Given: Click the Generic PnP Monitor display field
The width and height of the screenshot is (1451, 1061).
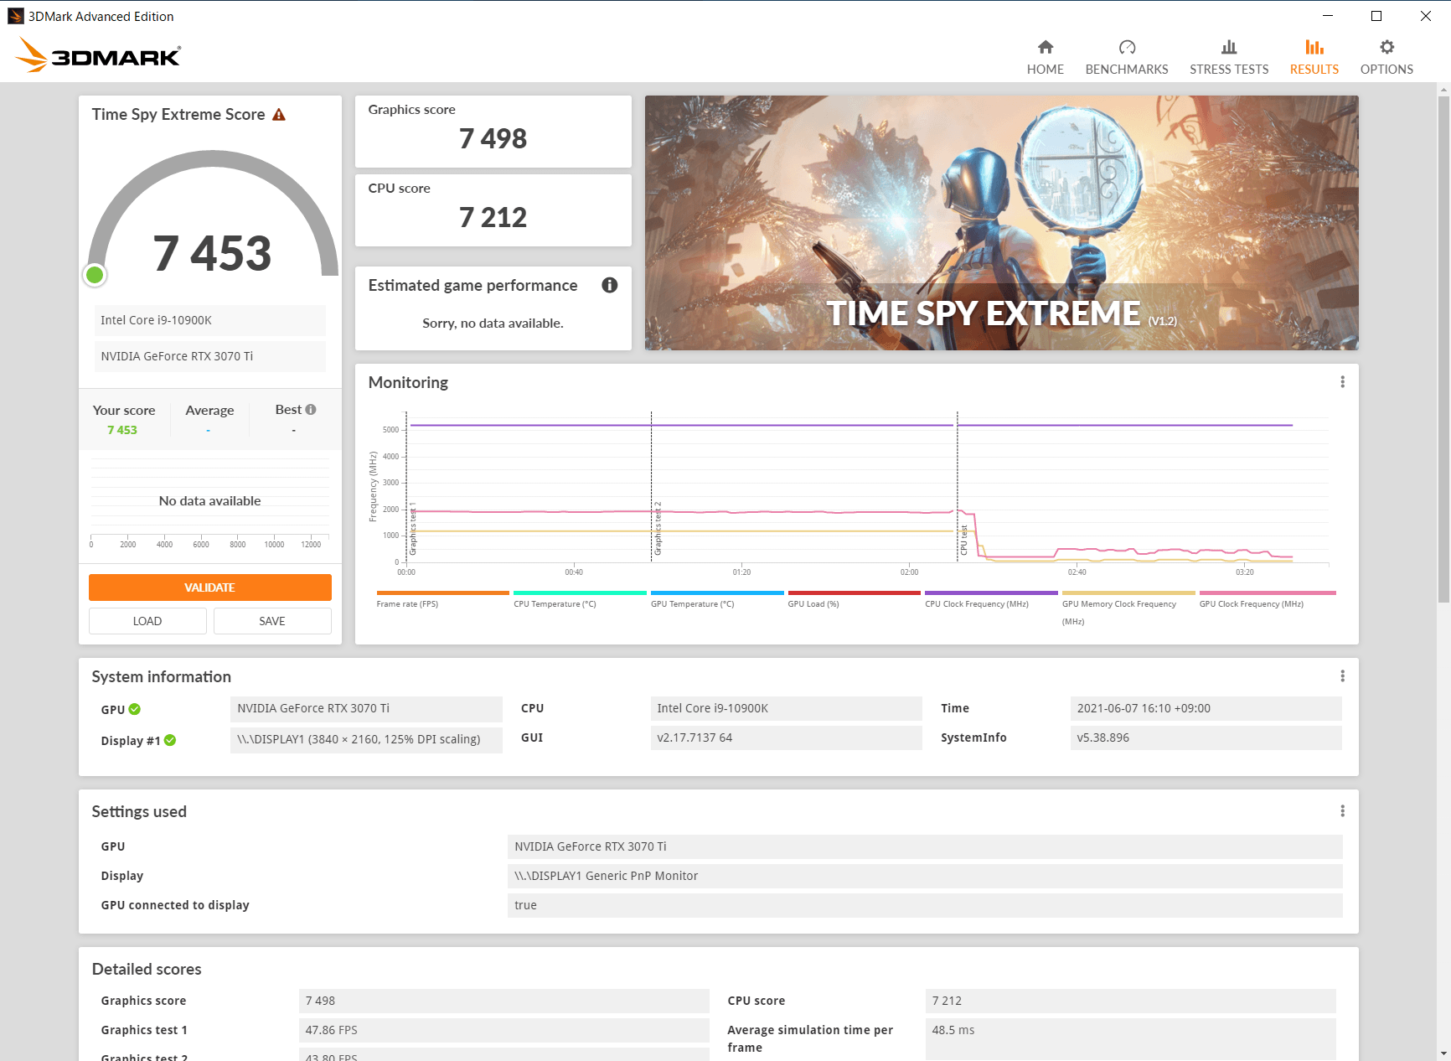Looking at the screenshot, I should click(x=925, y=876).
